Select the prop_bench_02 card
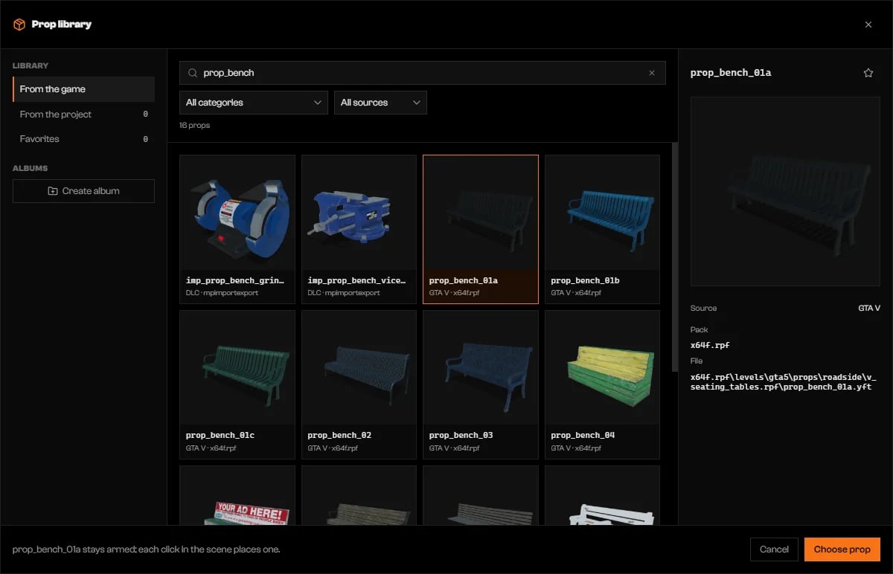 pyautogui.click(x=359, y=384)
